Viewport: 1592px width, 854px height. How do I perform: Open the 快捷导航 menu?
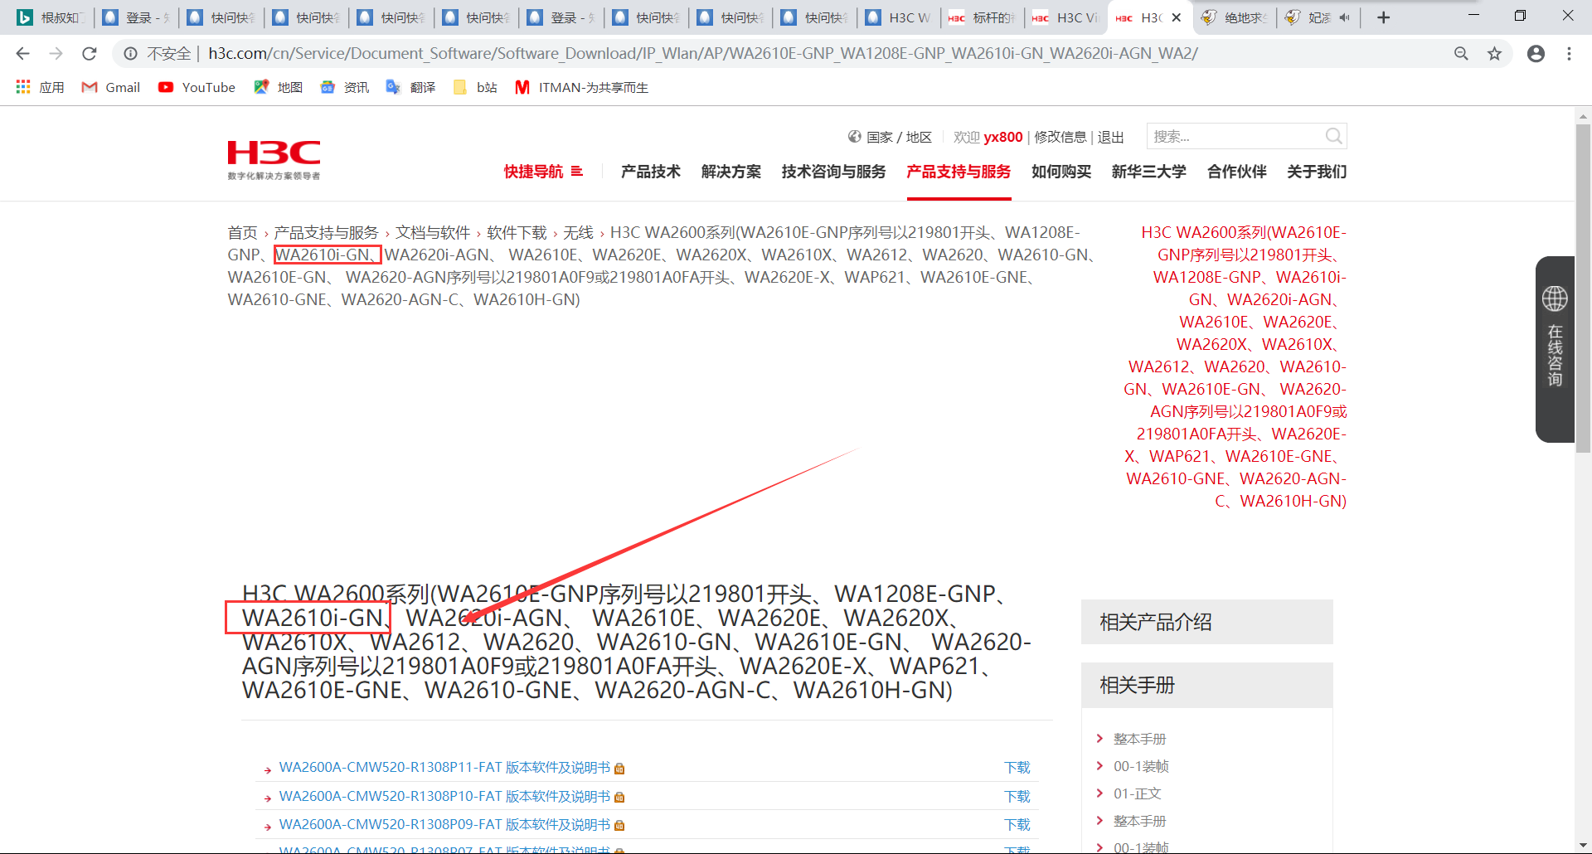point(543,172)
